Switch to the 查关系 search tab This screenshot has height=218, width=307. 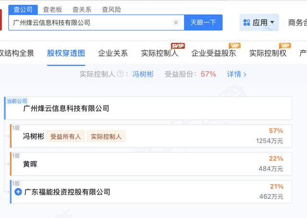[x=82, y=9]
